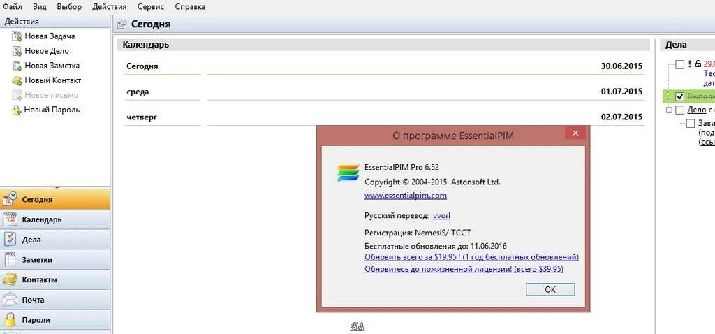Image resolution: width=715 pixels, height=334 pixels.
Task: Click the Календарь icon in navigation pane
Action: coord(10,219)
